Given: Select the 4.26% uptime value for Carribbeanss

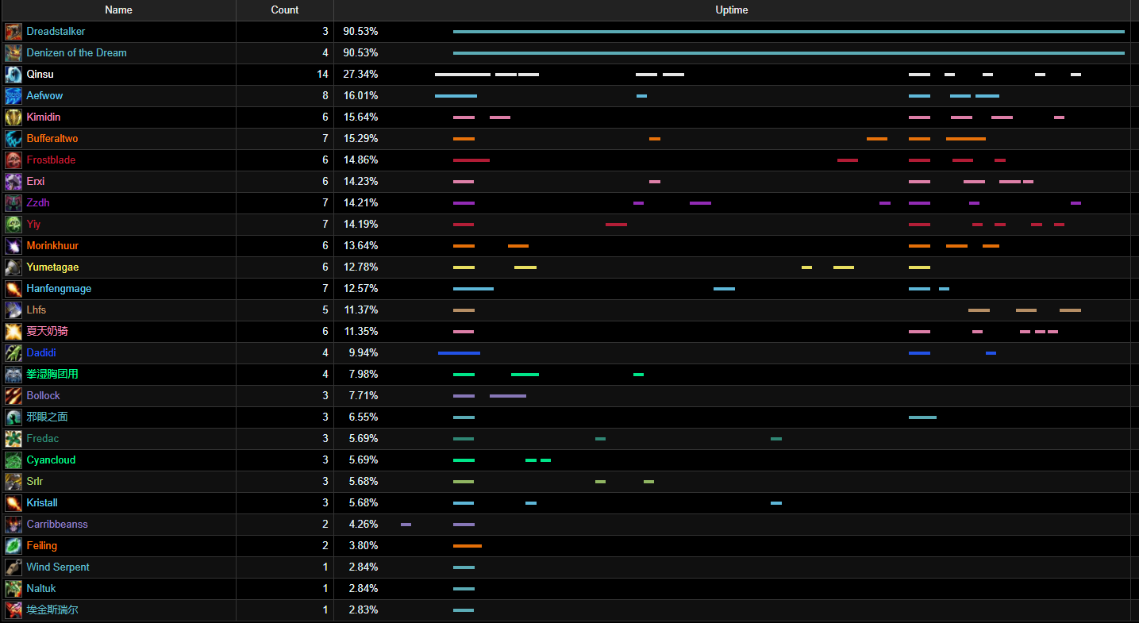Looking at the screenshot, I should 364,525.
